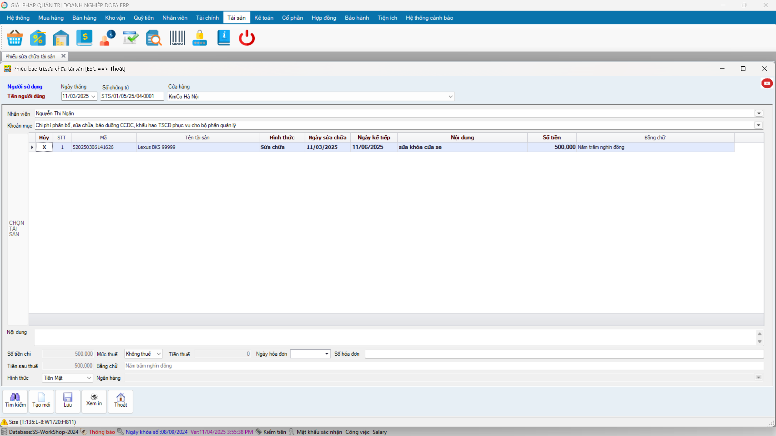Open the Ngày hóa đơn date dropdown
Screen dimensions: 776x436
pos(327,354)
